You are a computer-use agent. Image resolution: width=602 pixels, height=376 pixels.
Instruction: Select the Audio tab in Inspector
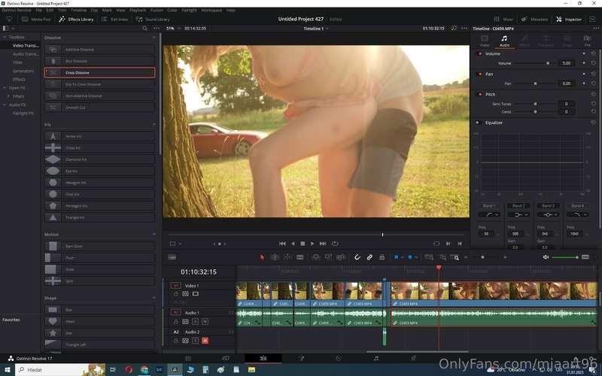click(x=504, y=41)
